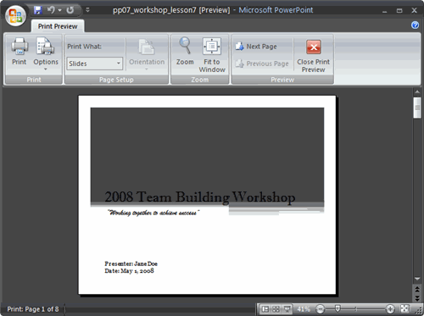Select the Print Preview ribbon tab
This screenshot has width=424, height=316.
(x=58, y=26)
